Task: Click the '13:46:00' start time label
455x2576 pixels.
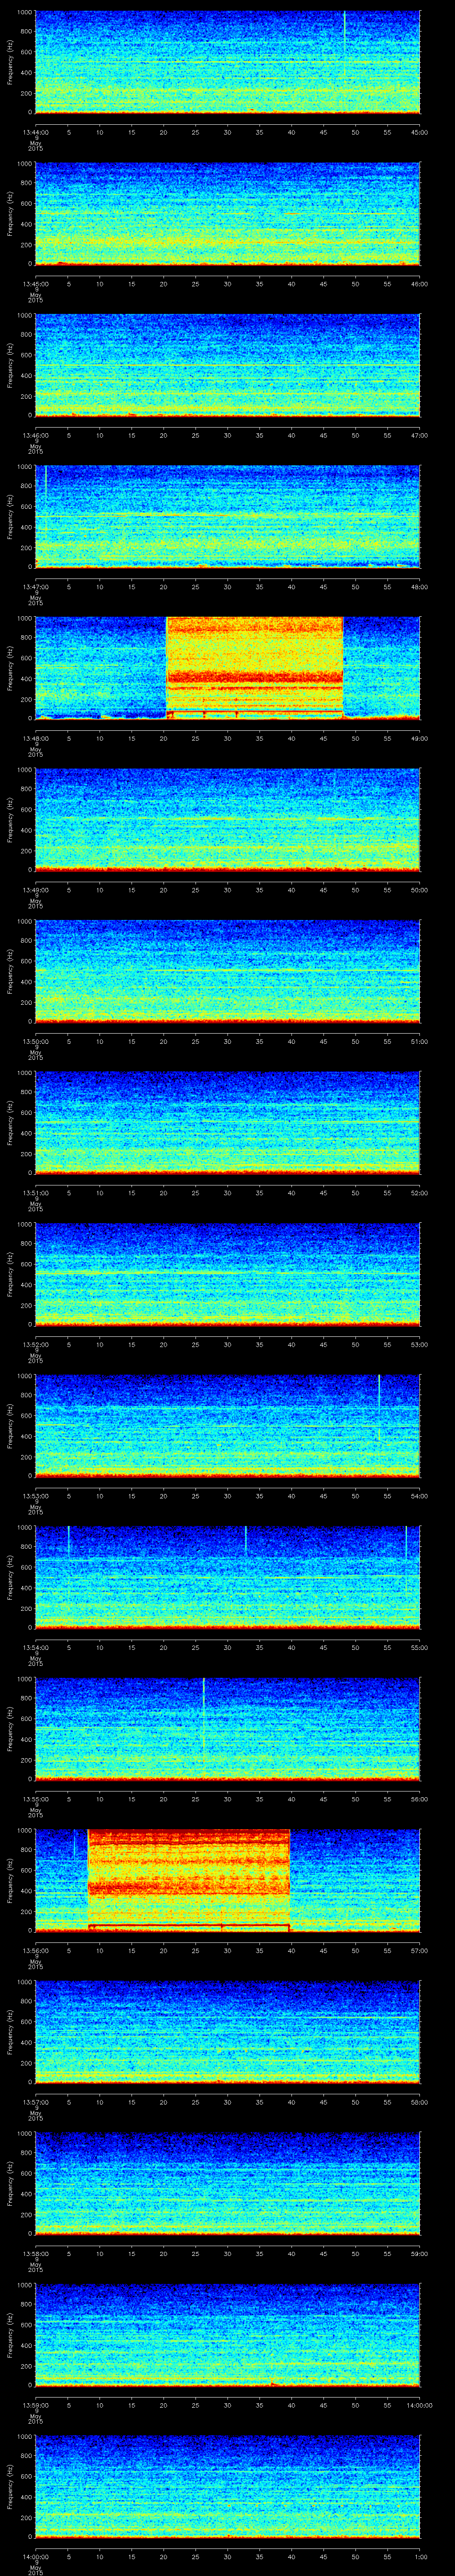Action: click(35, 435)
